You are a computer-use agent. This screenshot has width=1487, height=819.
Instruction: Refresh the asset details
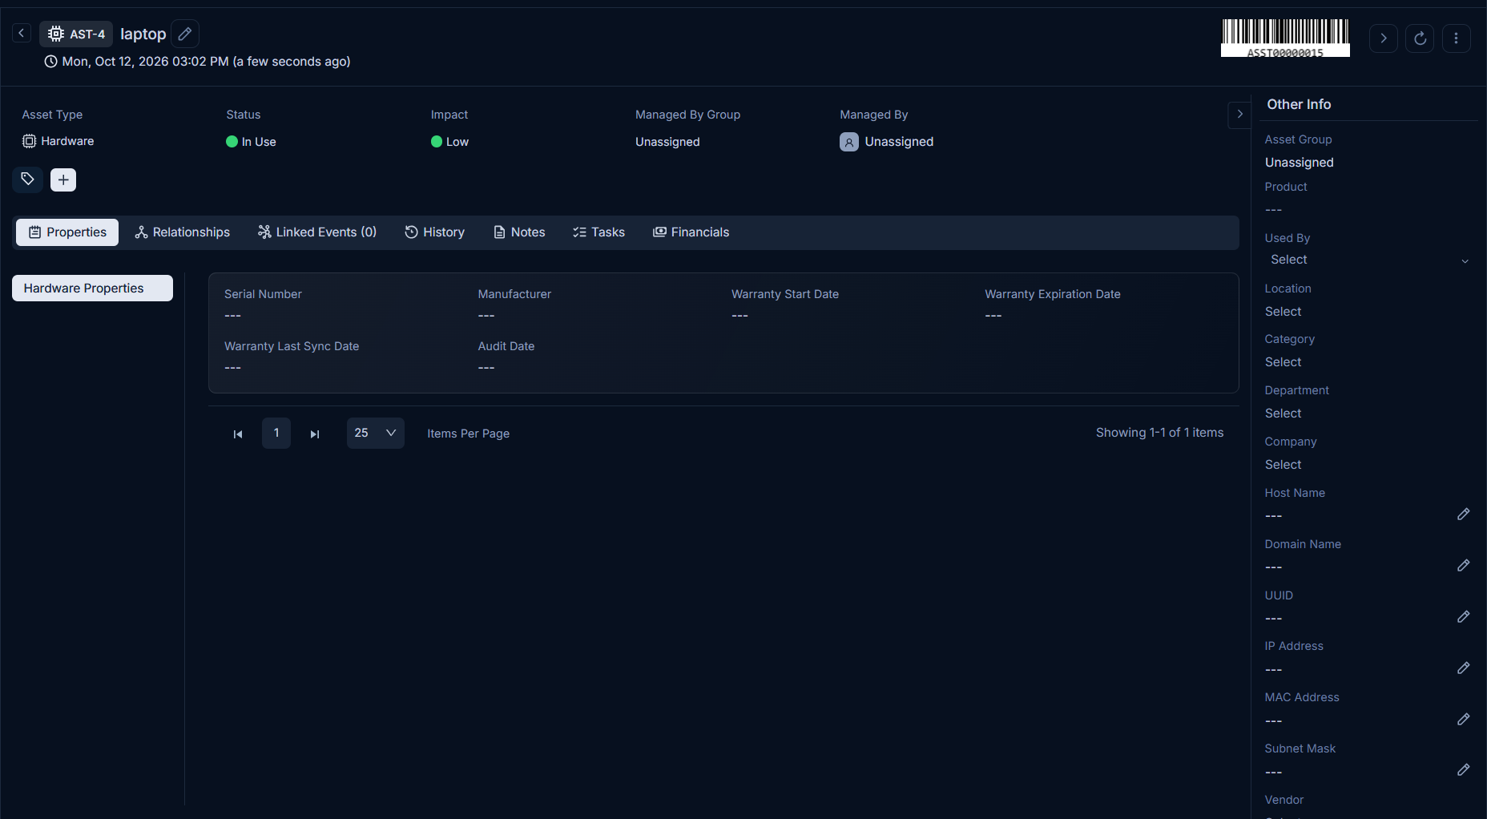[x=1420, y=38]
